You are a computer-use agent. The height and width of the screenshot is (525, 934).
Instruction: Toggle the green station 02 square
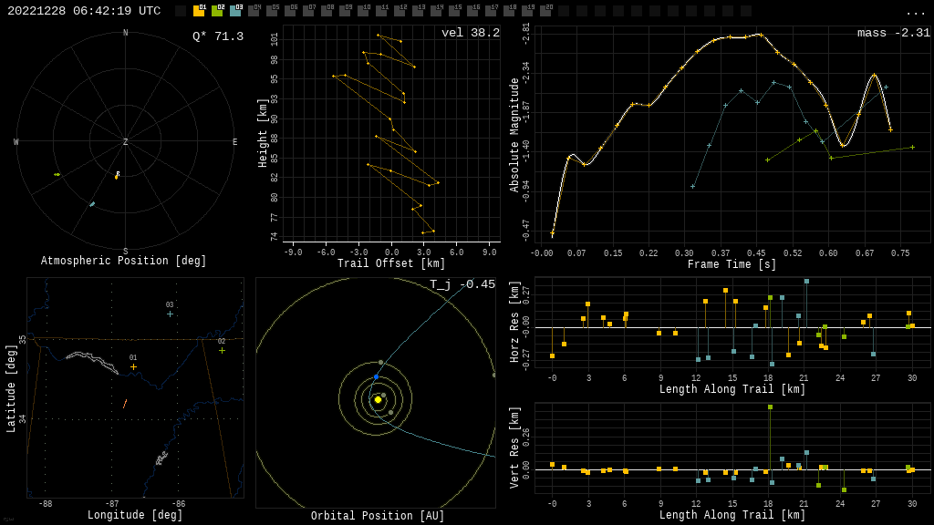click(217, 11)
